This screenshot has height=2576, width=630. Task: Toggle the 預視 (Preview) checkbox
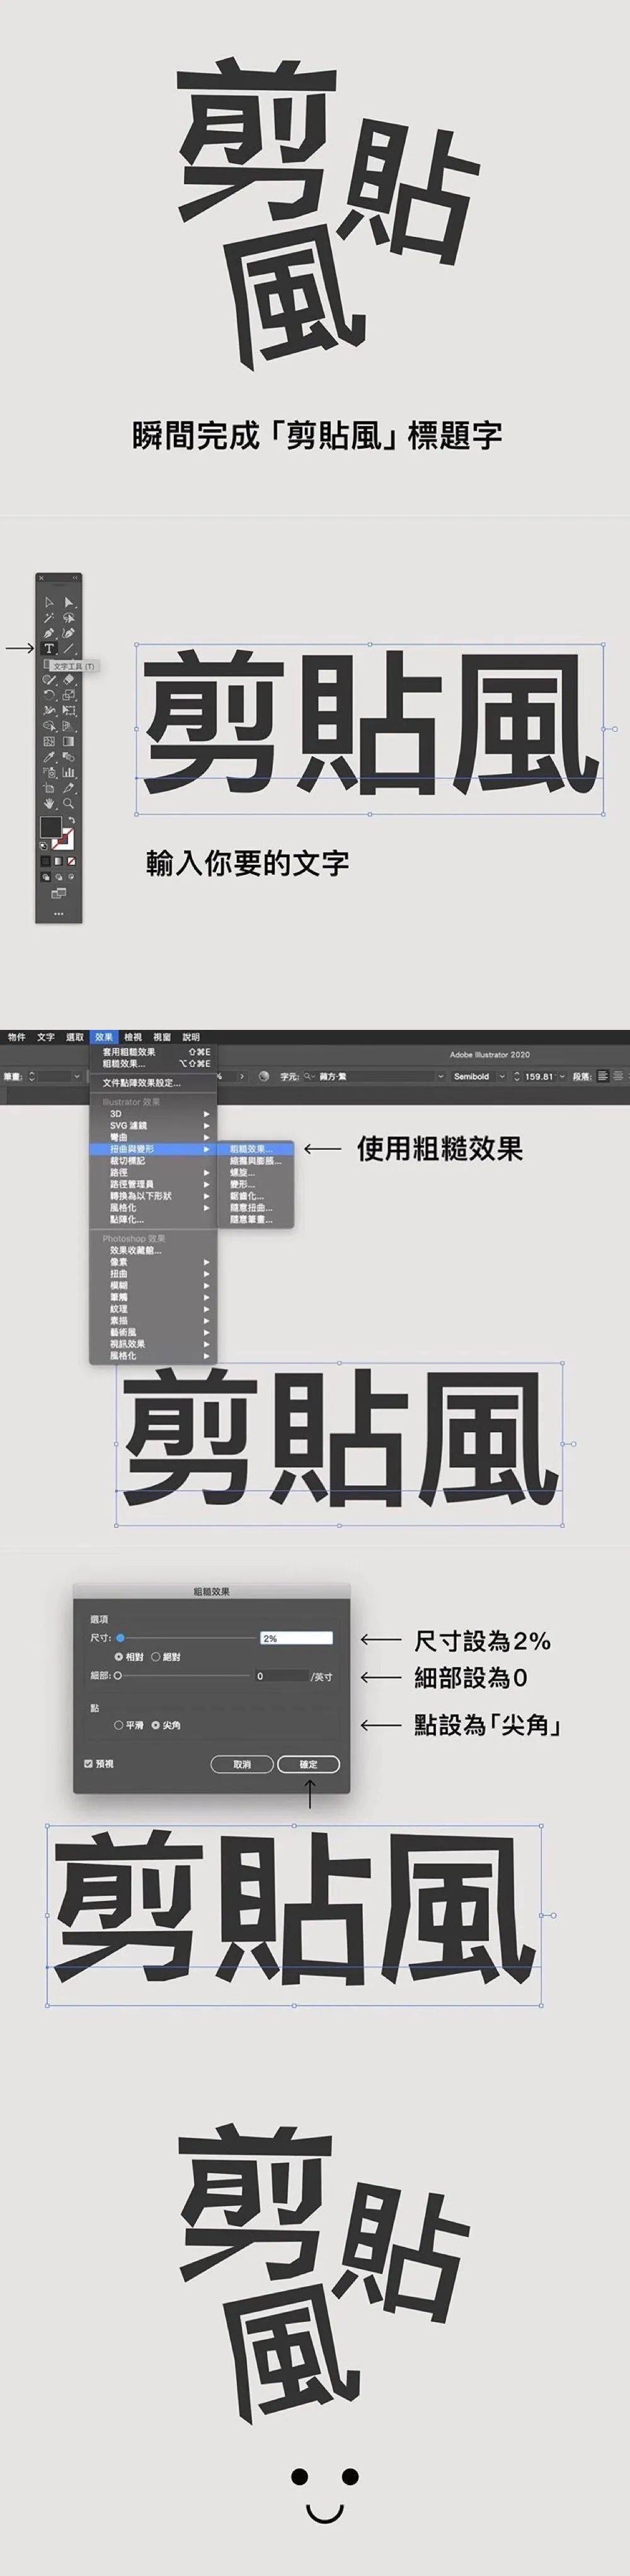(x=89, y=1764)
